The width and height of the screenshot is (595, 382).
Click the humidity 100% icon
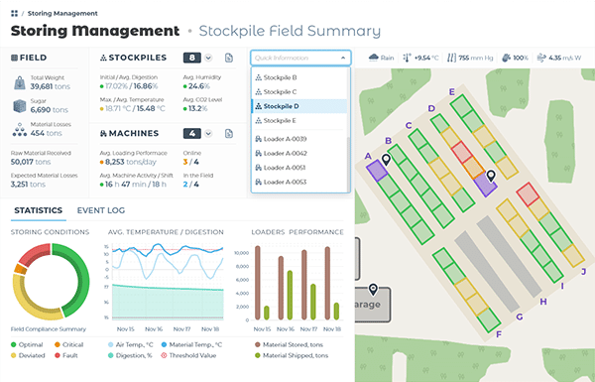[506, 58]
